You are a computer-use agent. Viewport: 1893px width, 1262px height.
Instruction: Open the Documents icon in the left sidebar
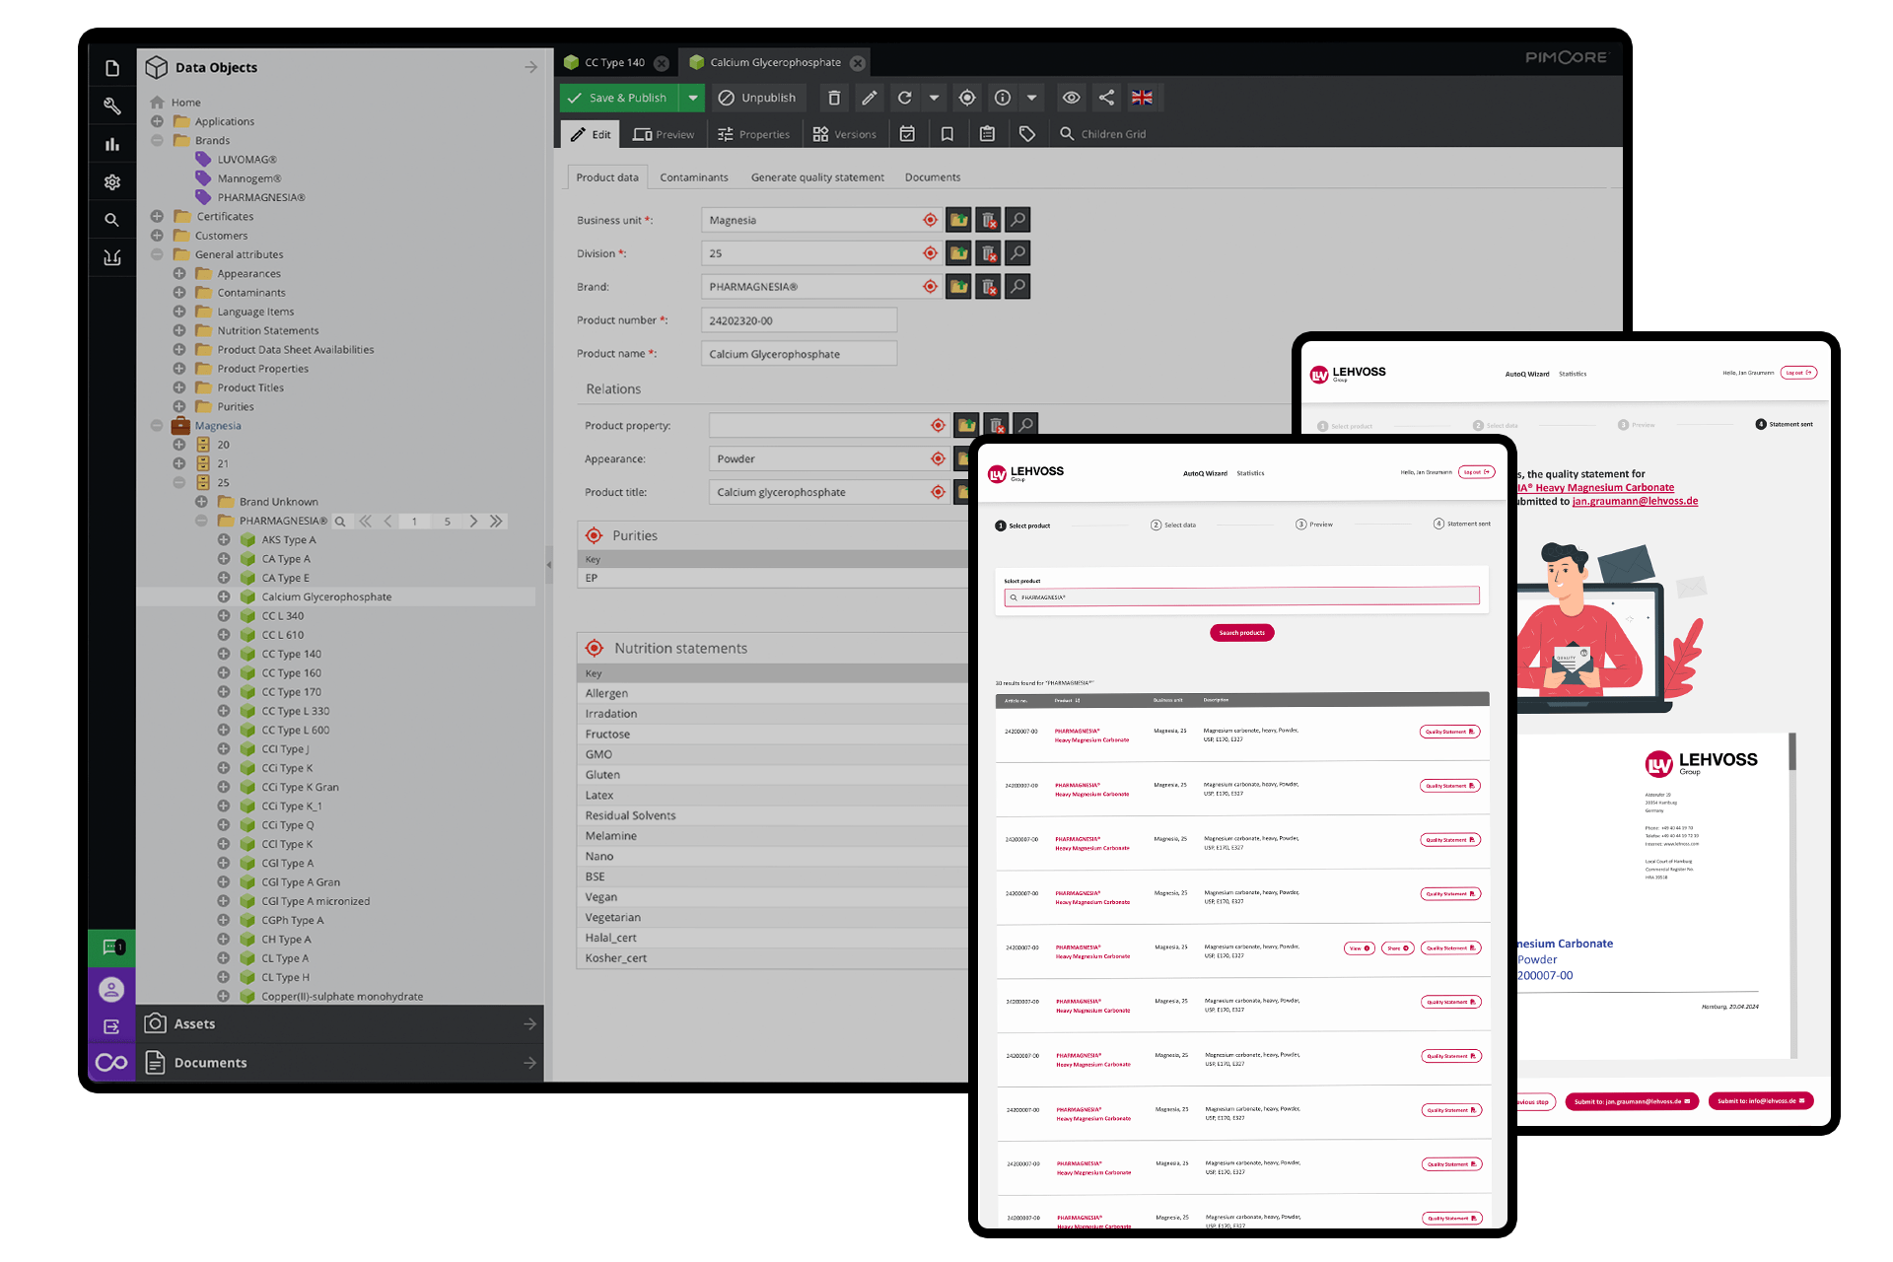[x=112, y=68]
